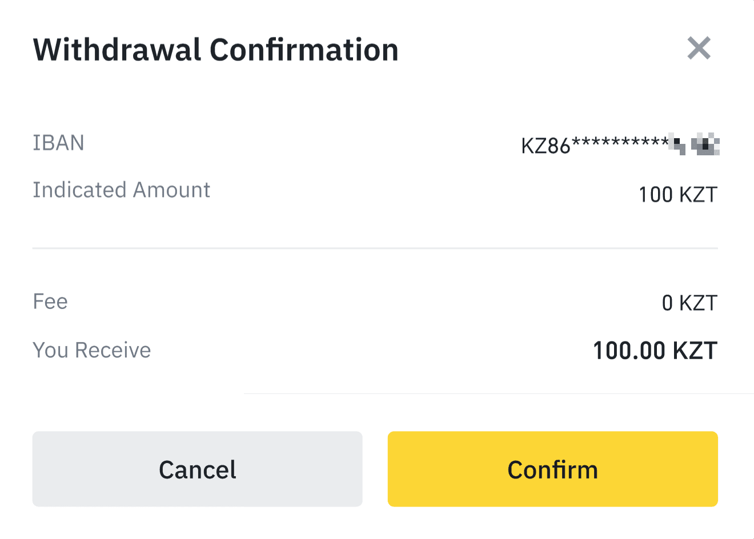Click the Withdrawal Confirmation title
754x539 pixels.
click(216, 50)
